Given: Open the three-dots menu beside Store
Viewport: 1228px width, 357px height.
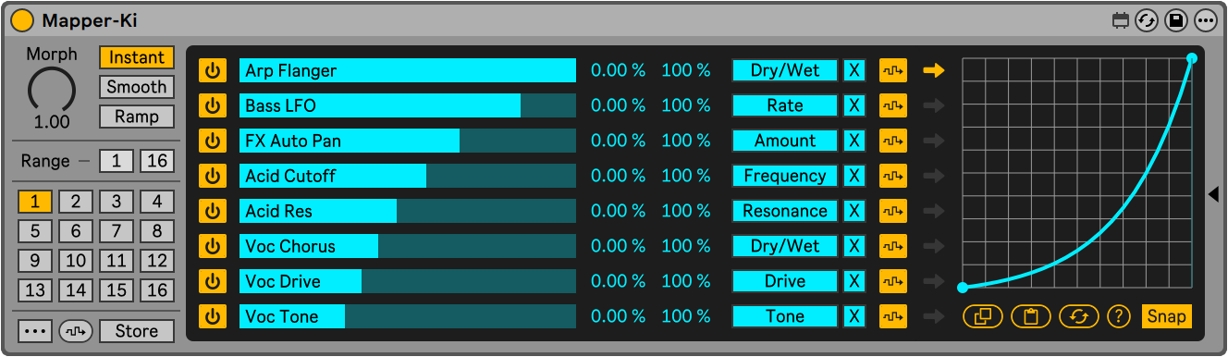Looking at the screenshot, I should click(34, 331).
